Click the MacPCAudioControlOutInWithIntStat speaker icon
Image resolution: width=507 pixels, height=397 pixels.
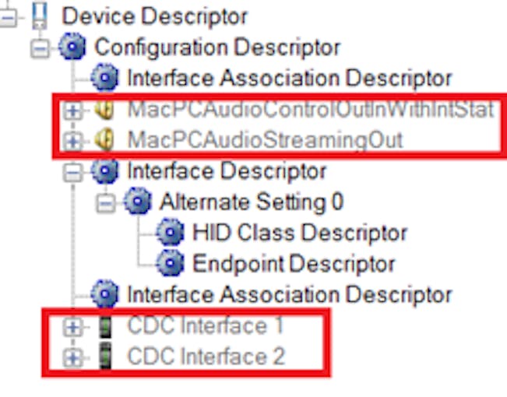pos(105,110)
